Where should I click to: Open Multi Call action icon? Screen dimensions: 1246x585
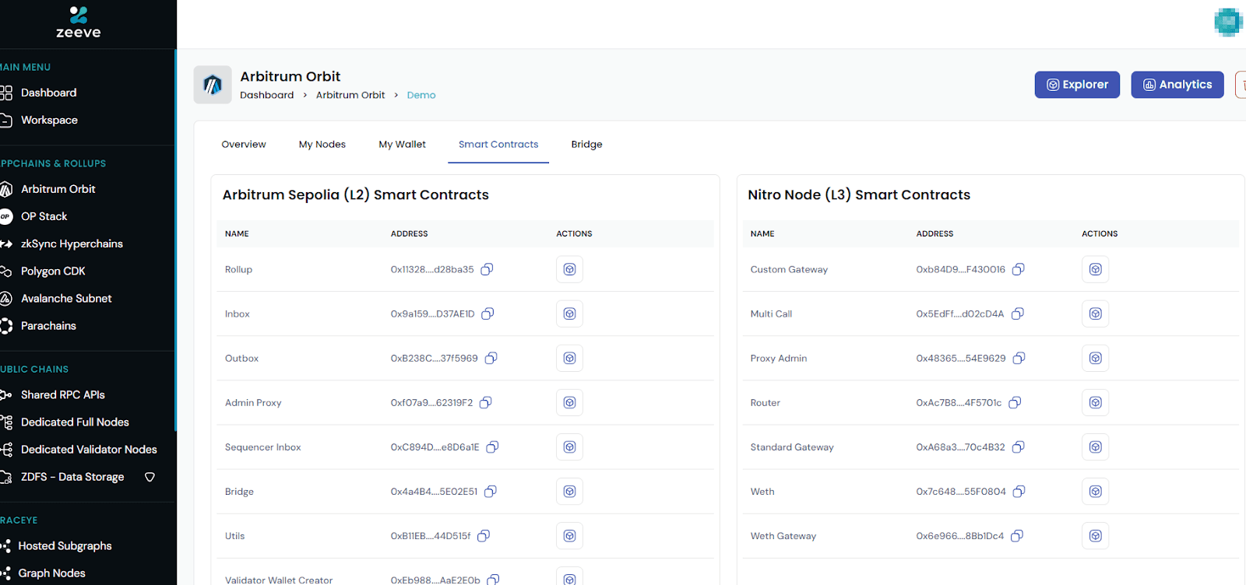1096,314
